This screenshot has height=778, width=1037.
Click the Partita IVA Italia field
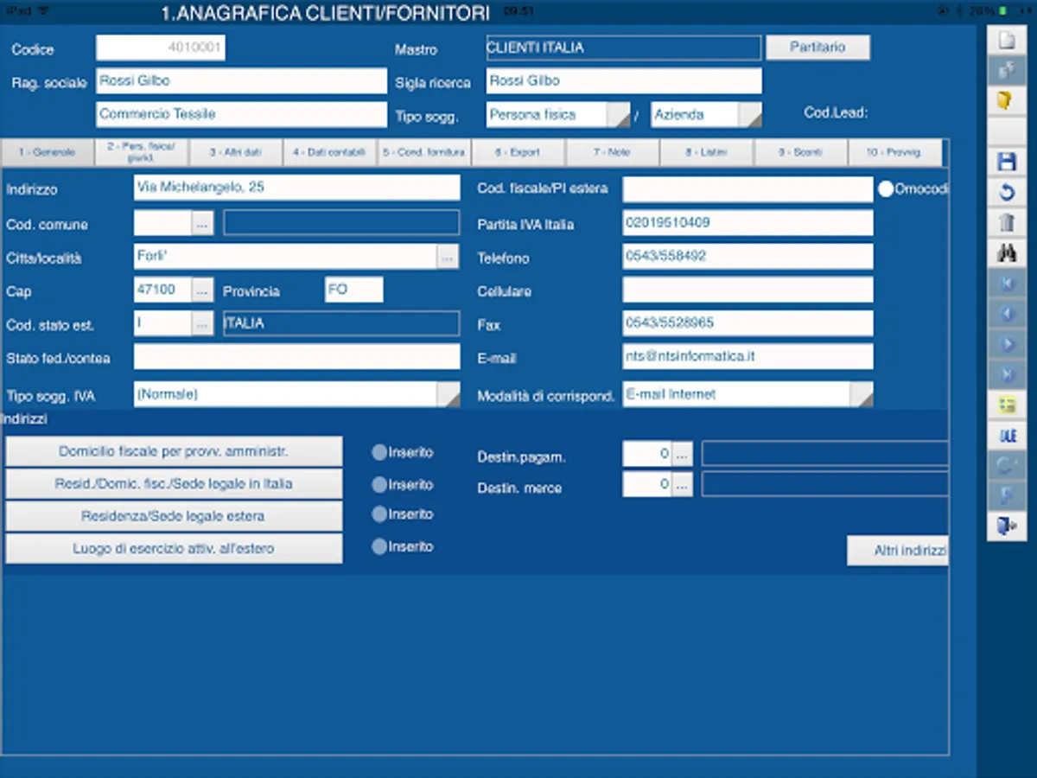(748, 223)
